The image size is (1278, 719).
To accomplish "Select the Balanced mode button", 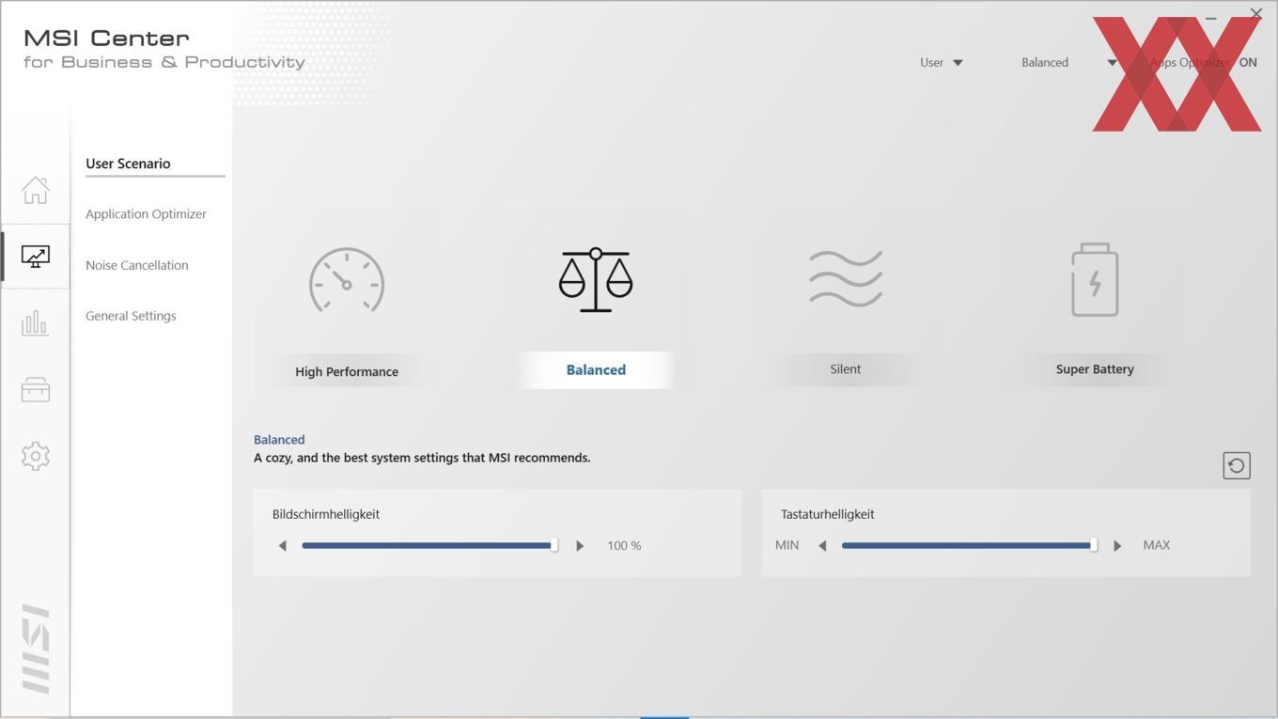I will coord(596,369).
